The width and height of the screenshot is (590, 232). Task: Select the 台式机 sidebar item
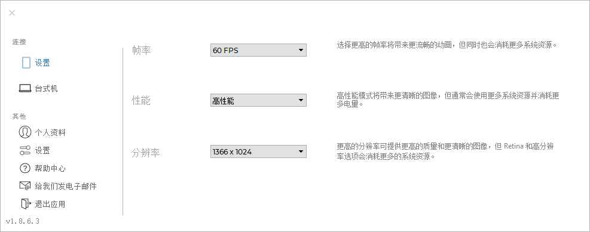point(46,89)
